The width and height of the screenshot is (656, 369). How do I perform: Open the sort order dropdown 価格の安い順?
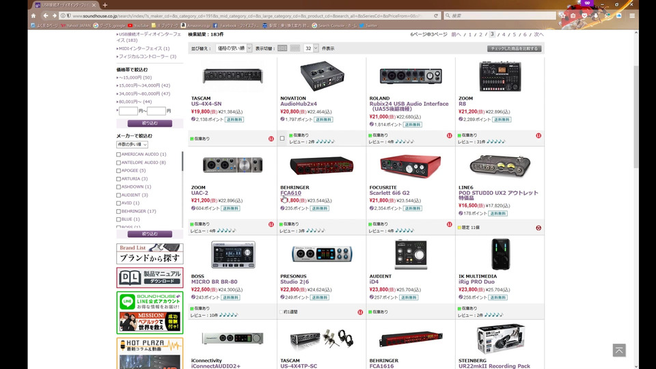click(x=234, y=48)
